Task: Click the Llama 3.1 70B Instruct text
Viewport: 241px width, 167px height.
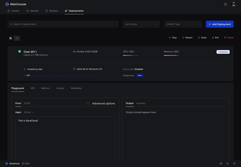Action: click(36, 55)
